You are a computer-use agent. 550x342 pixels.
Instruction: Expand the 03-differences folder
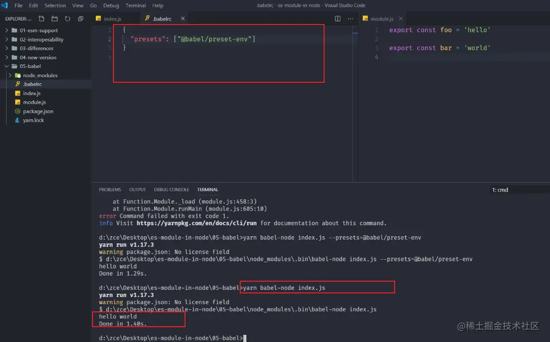pyautogui.click(x=6, y=48)
